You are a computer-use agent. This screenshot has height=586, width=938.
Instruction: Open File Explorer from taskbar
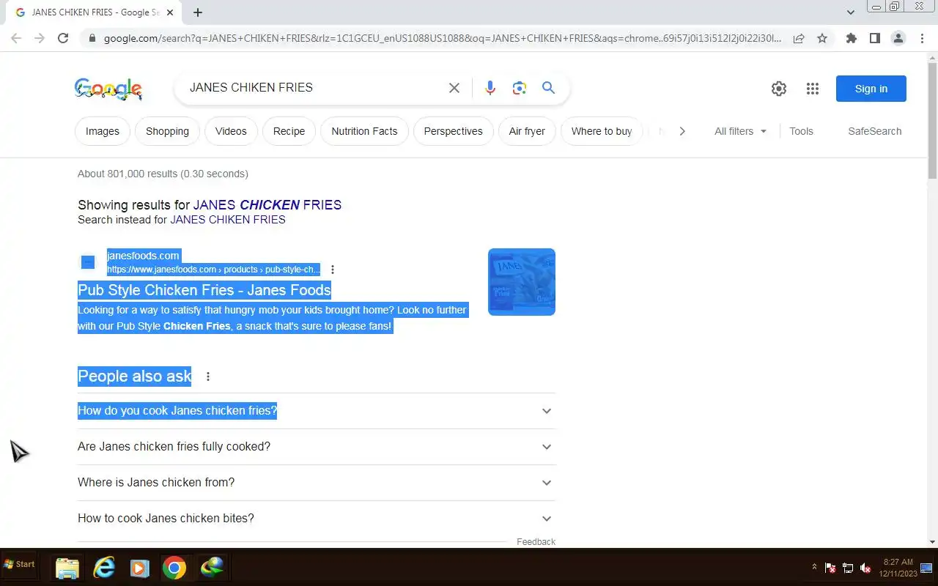[x=67, y=568]
